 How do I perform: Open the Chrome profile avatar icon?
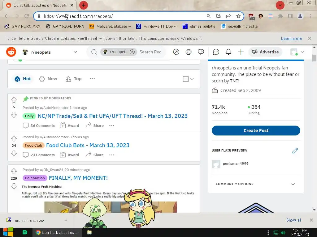click(x=300, y=16)
